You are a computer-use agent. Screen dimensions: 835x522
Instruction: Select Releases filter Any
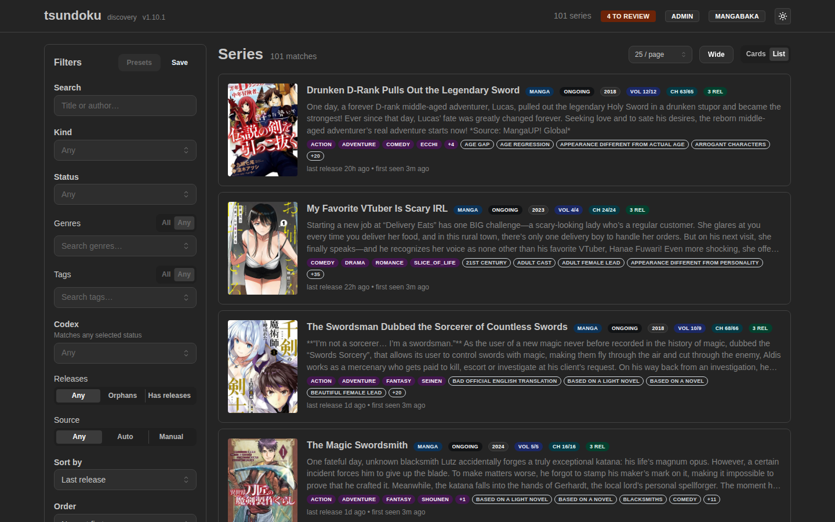click(x=78, y=396)
